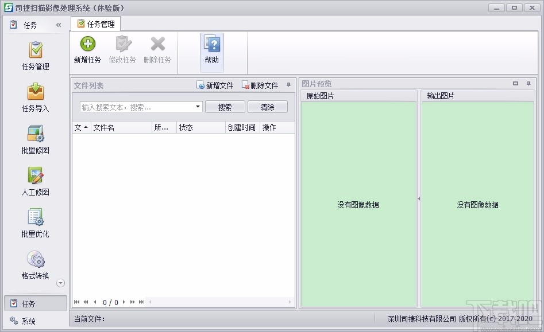Pin the 文件列表 panel

pos(288,85)
